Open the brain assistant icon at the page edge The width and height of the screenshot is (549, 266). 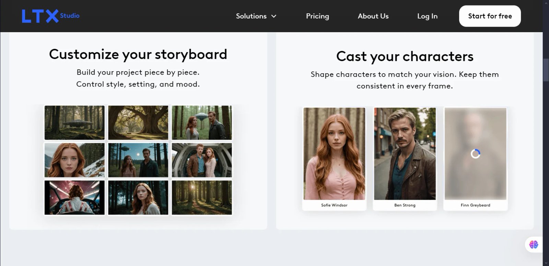coord(534,244)
